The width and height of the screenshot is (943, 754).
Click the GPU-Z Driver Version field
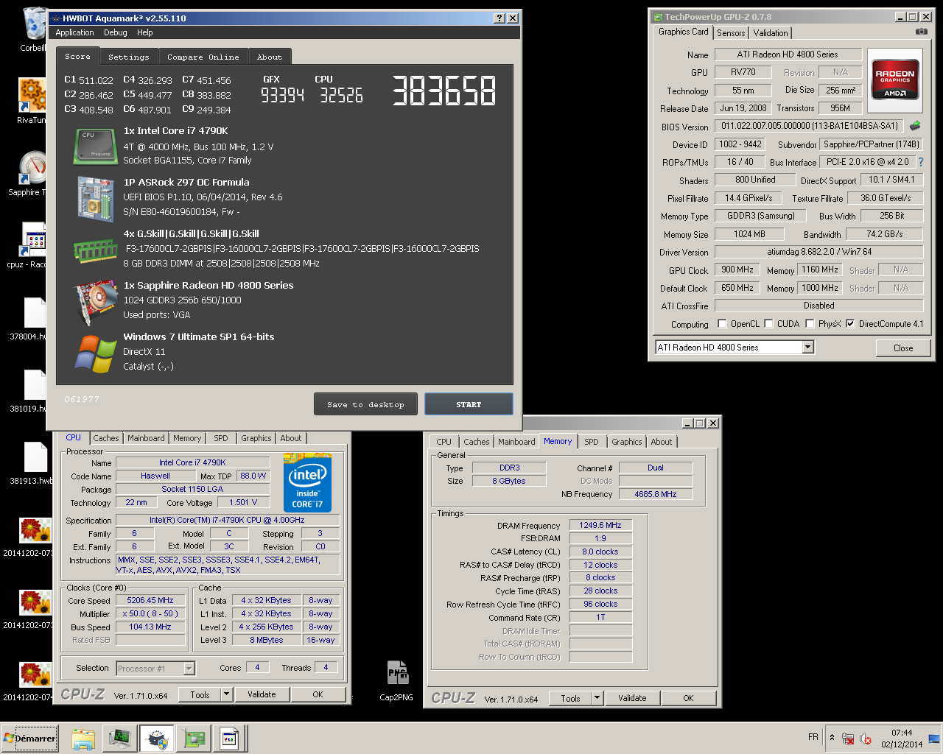click(x=818, y=252)
